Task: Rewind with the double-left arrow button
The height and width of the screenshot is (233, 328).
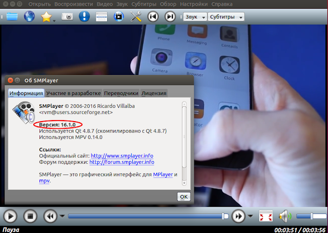Action: coord(50,216)
